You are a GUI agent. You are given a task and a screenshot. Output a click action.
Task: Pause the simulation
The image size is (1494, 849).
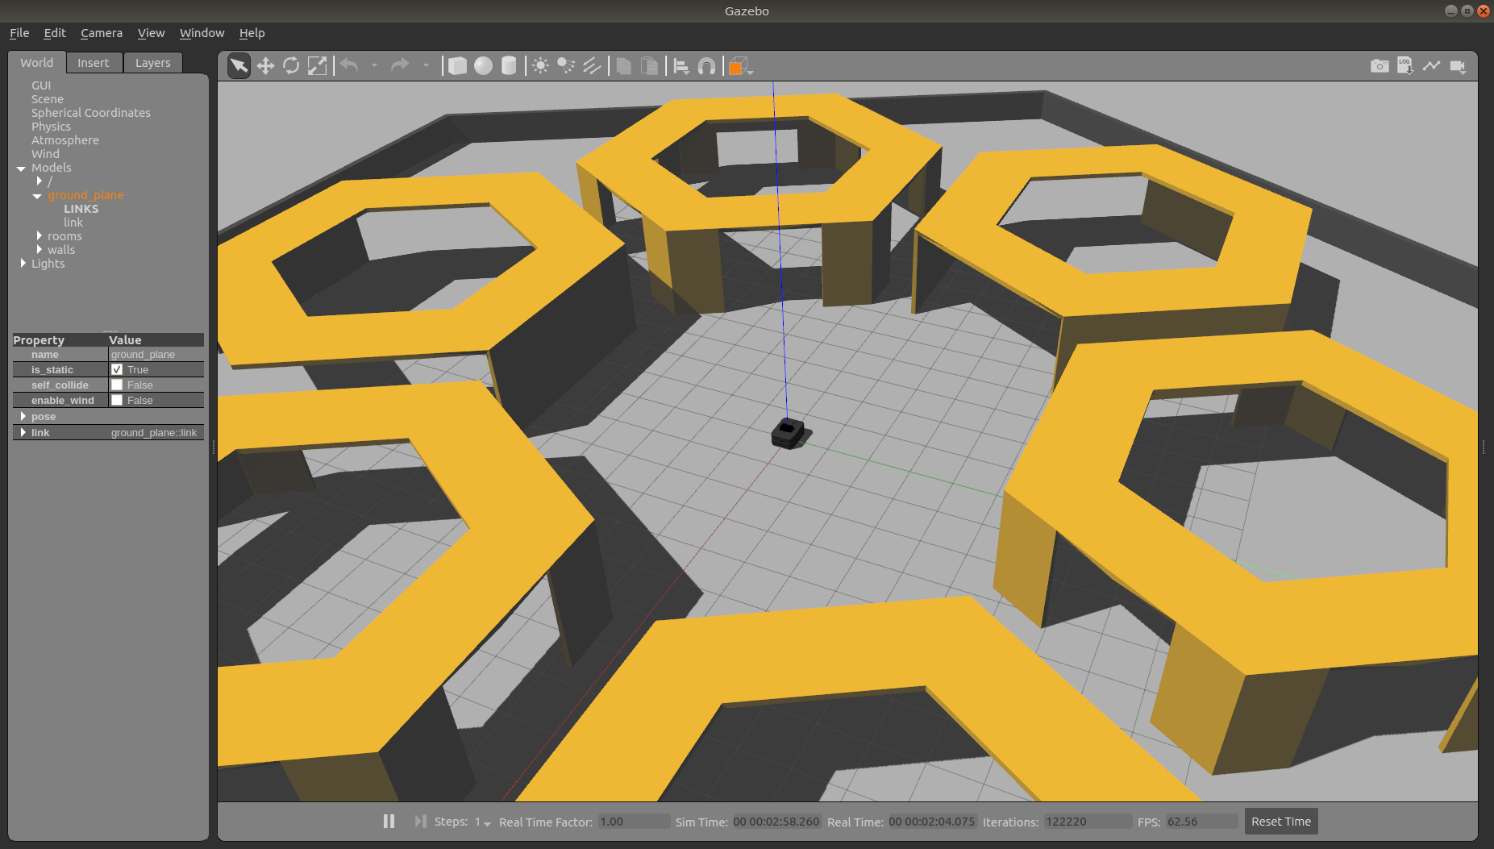(x=389, y=822)
